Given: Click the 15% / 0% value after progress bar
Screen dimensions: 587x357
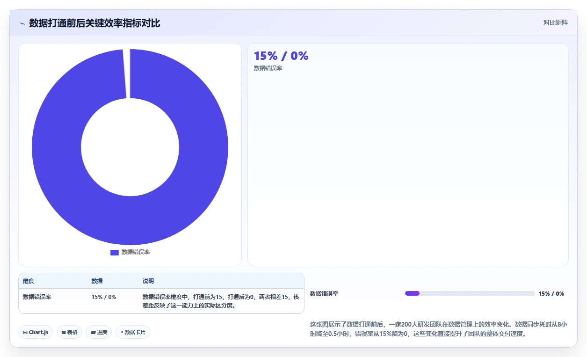Looking at the screenshot, I should [551, 294].
